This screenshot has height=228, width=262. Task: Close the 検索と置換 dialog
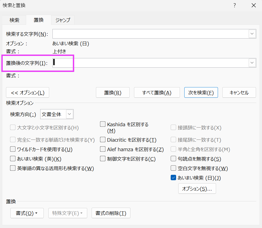253,5
